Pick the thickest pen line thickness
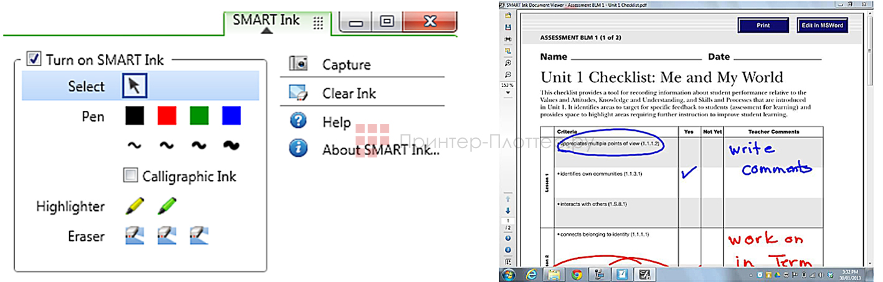Viewport: 883px width, 282px height. point(231,146)
